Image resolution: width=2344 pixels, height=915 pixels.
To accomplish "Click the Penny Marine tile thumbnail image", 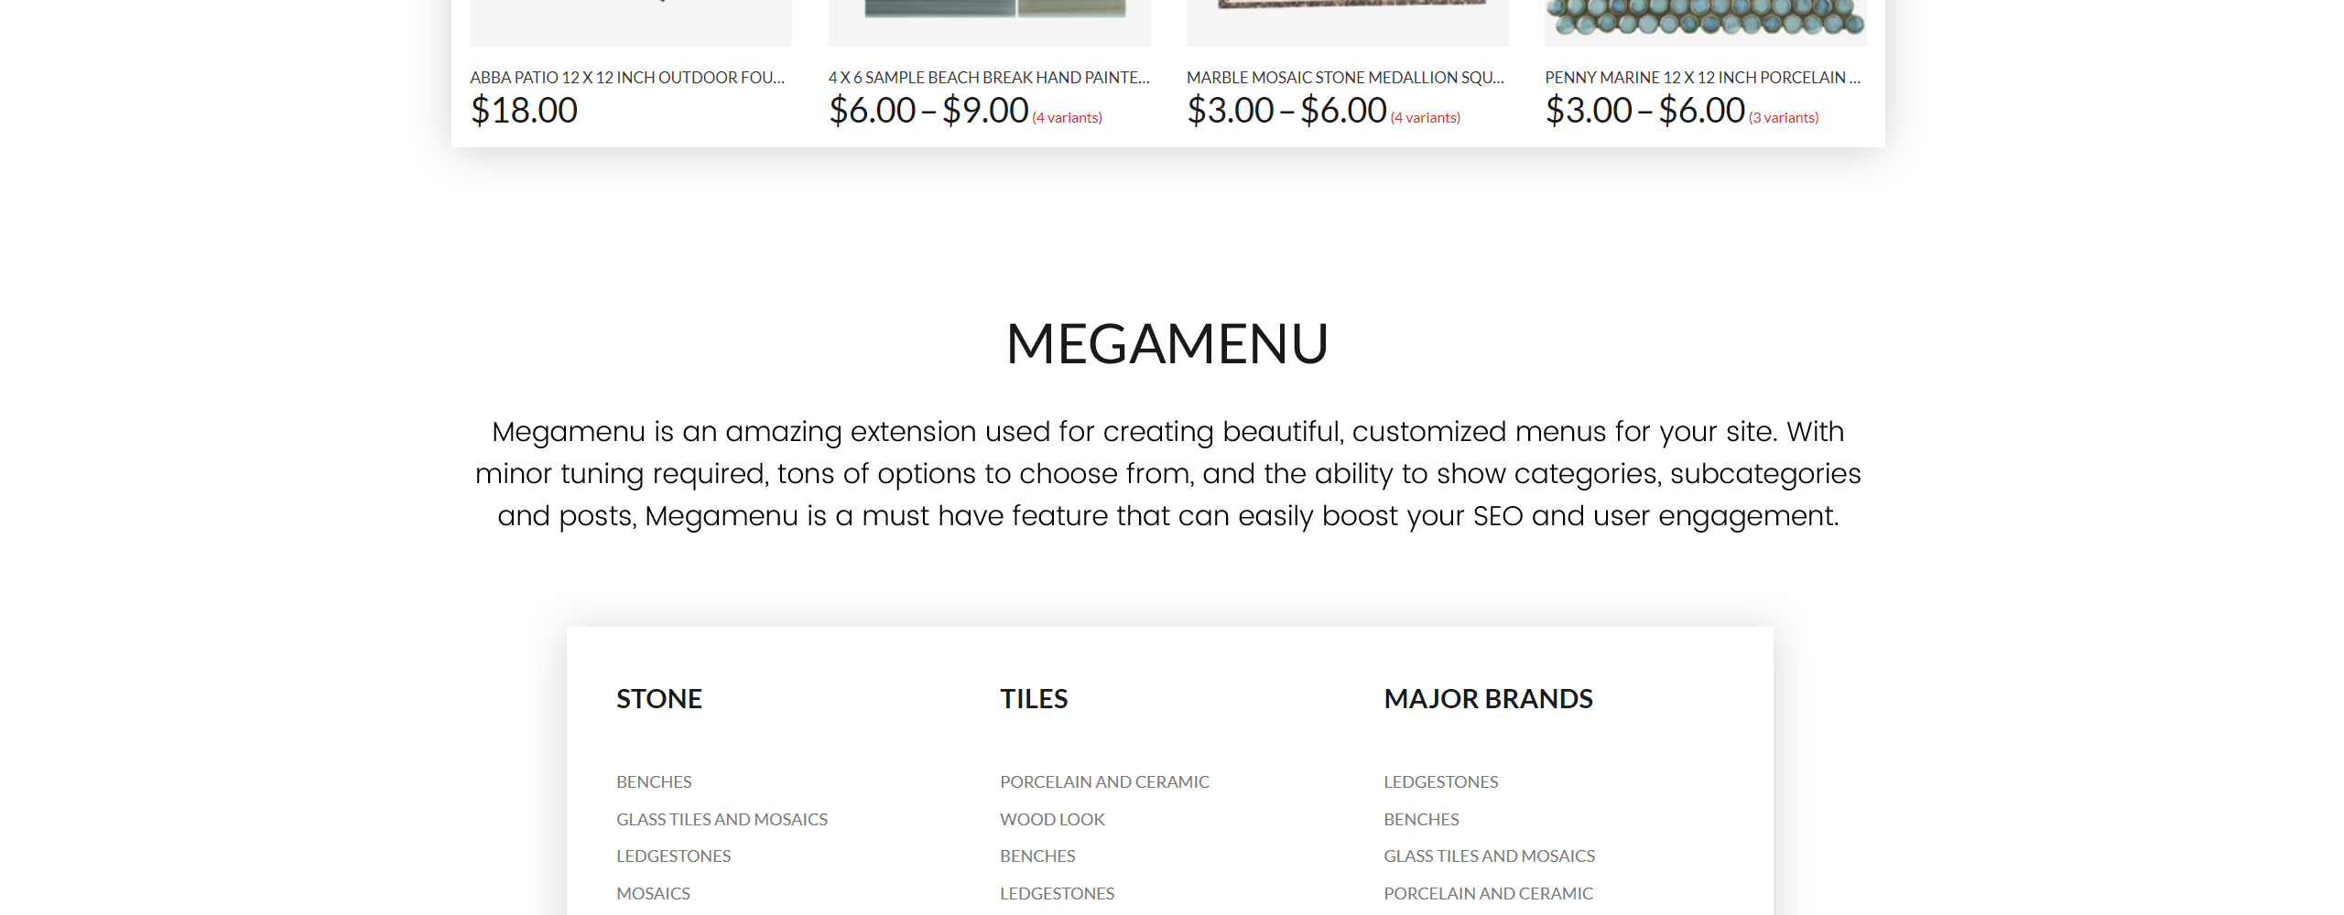I will tap(1705, 18).
